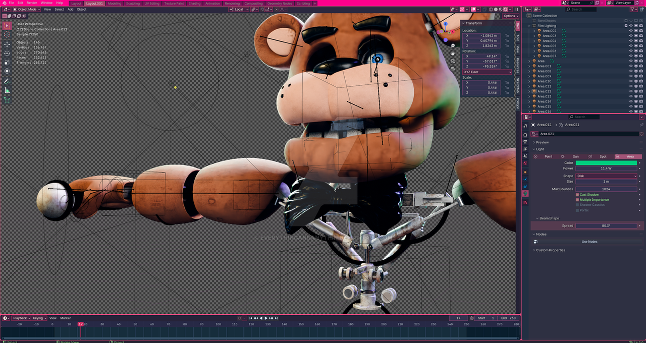Select the Sun light type
Viewport: 646px width, 343px height.
pyautogui.click(x=573, y=156)
